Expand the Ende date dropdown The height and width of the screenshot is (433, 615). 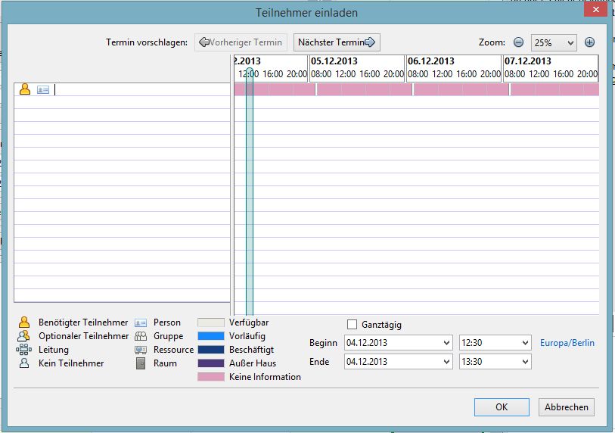445,362
